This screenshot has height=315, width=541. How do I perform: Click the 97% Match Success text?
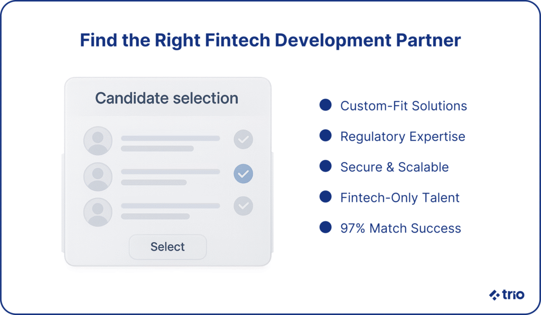point(400,228)
